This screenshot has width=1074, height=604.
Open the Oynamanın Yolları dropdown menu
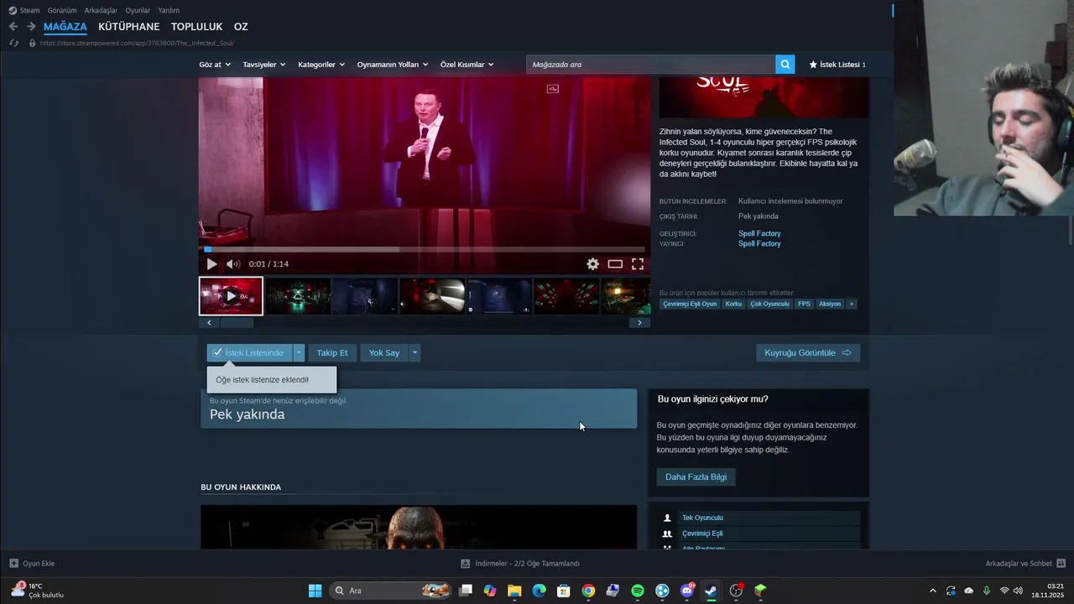(x=393, y=65)
